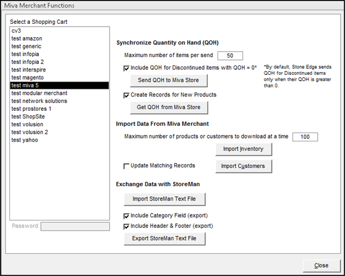This screenshot has height=276, width=345.
Task: Edit the maximum products to download field
Action: pyautogui.click(x=305, y=137)
